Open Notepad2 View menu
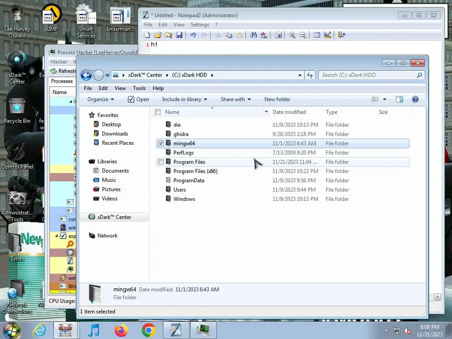 (179, 25)
